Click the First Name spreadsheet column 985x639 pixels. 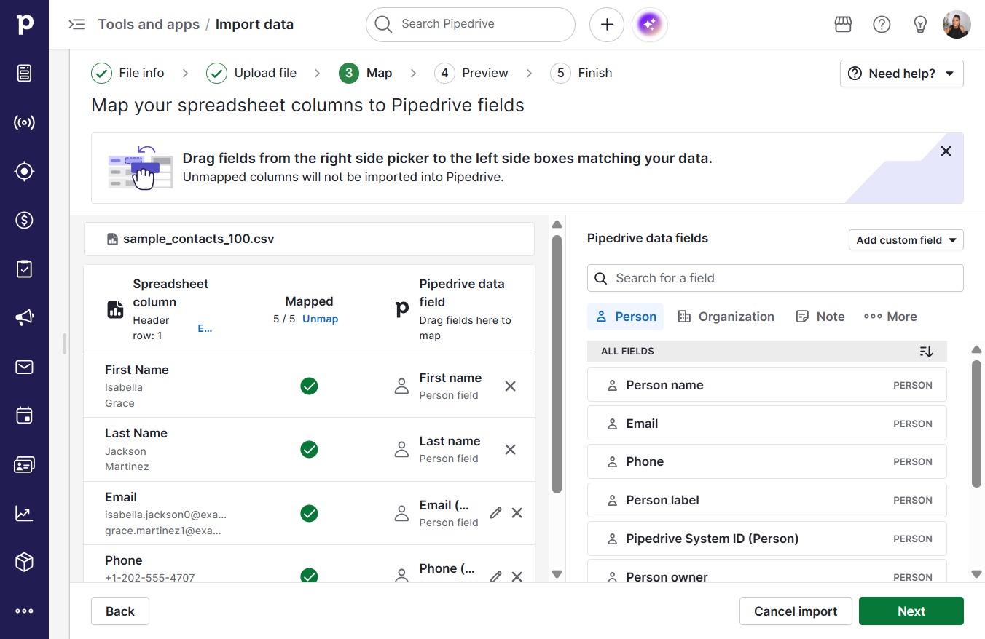coord(137,370)
